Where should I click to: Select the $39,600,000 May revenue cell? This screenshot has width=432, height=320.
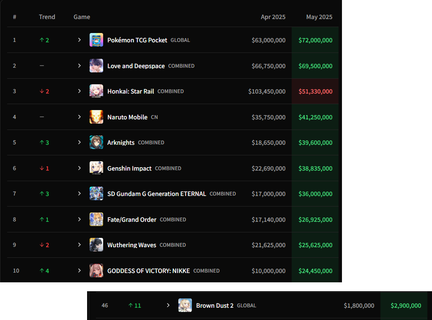point(315,143)
